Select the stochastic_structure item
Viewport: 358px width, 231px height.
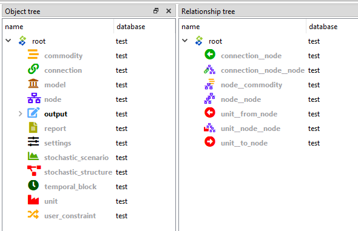(78, 172)
